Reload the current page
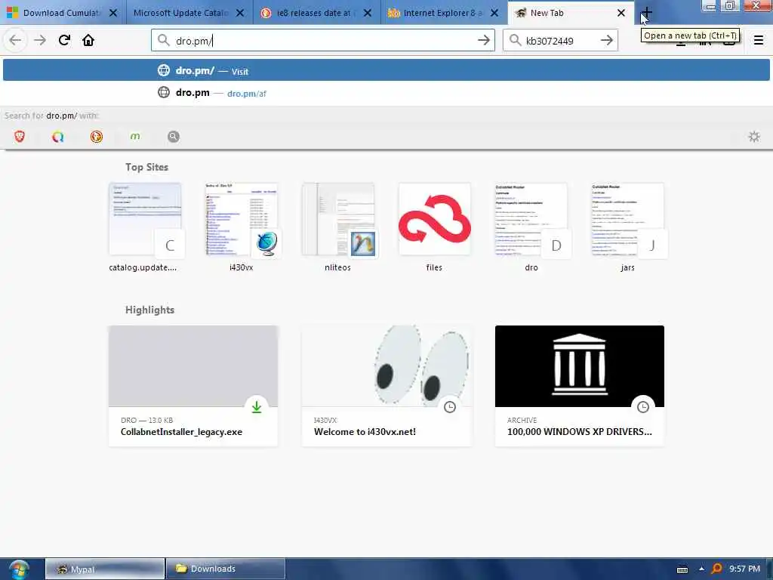Viewport: 773px width, 580px height. pos(64,40)
